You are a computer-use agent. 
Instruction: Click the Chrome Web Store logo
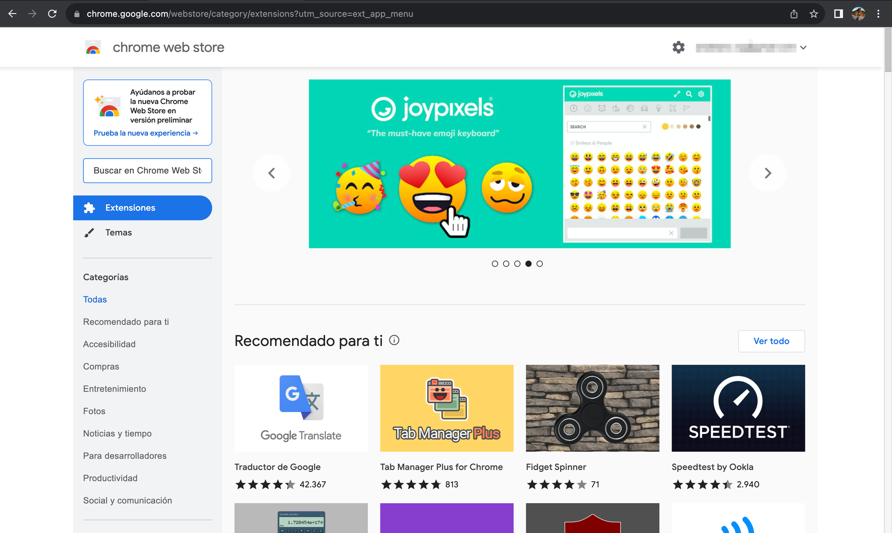click(x=93, y=47)
